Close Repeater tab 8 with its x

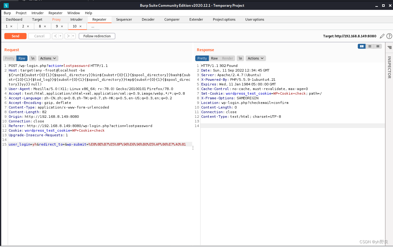click(45, 27)
